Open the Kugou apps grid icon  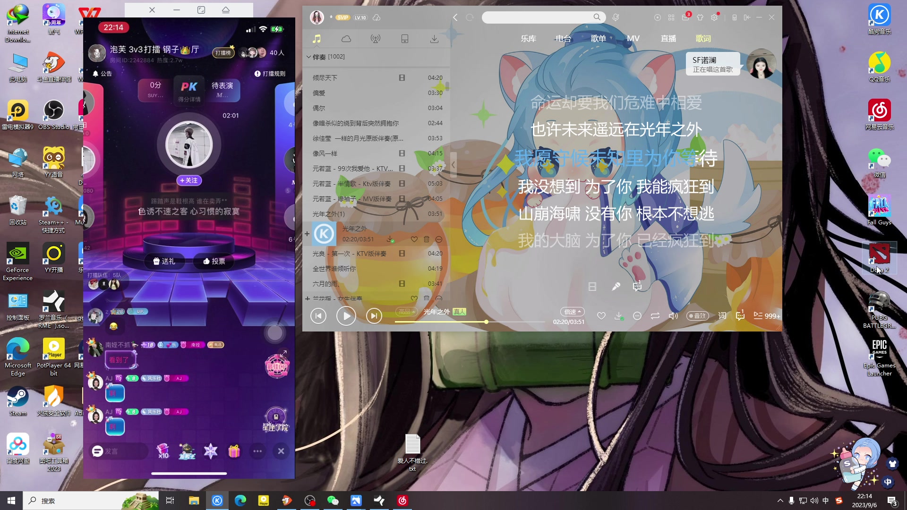[x=671, y=17]
